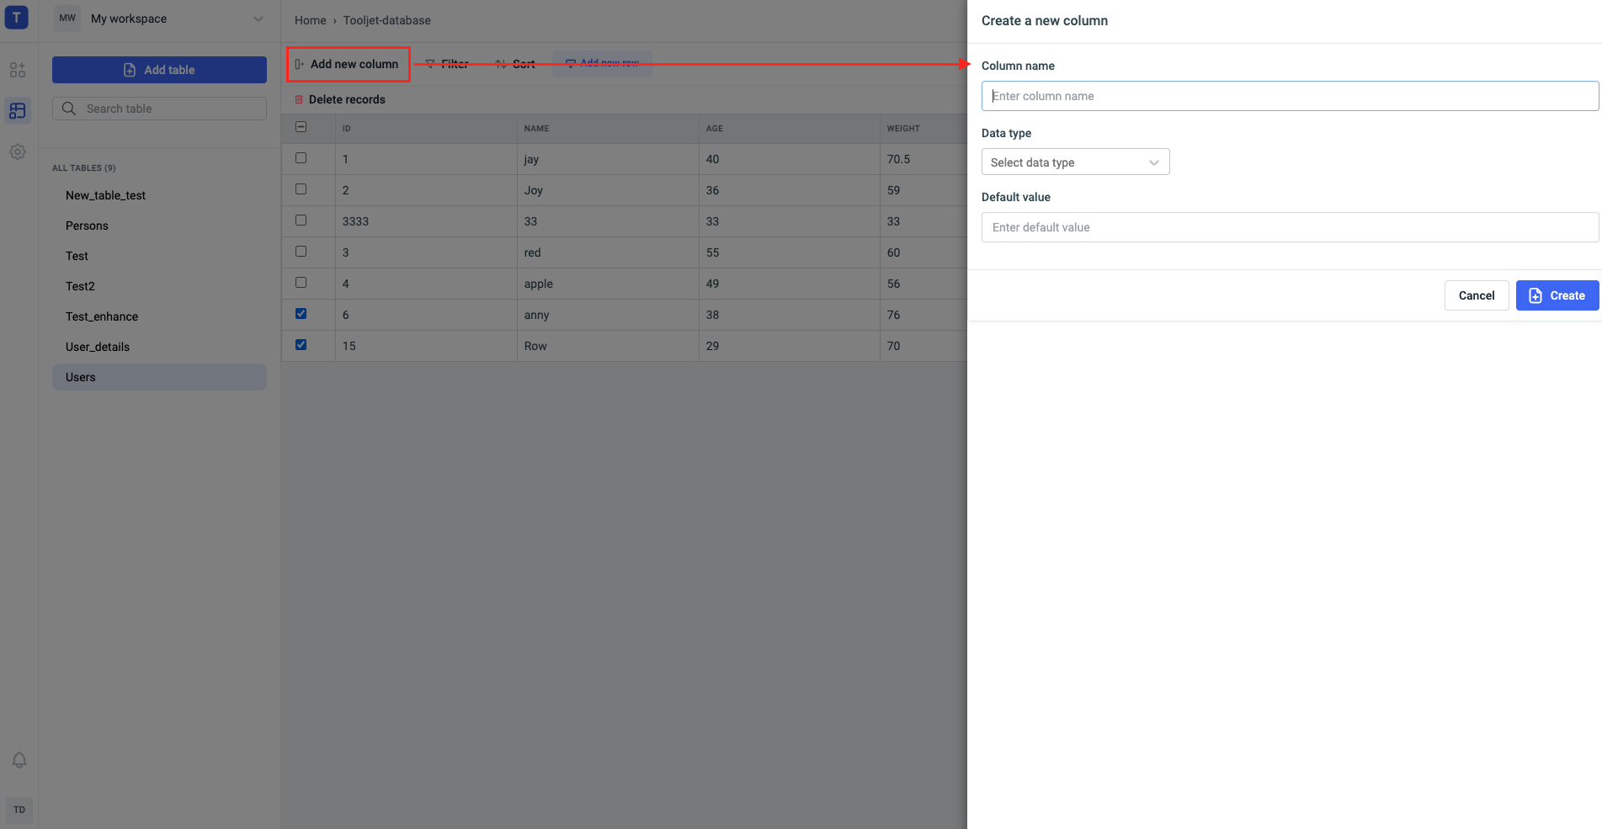Click the Delete records trash icon
The image size is (1602, 829).
pyautogui.click(x=299, y=99)
